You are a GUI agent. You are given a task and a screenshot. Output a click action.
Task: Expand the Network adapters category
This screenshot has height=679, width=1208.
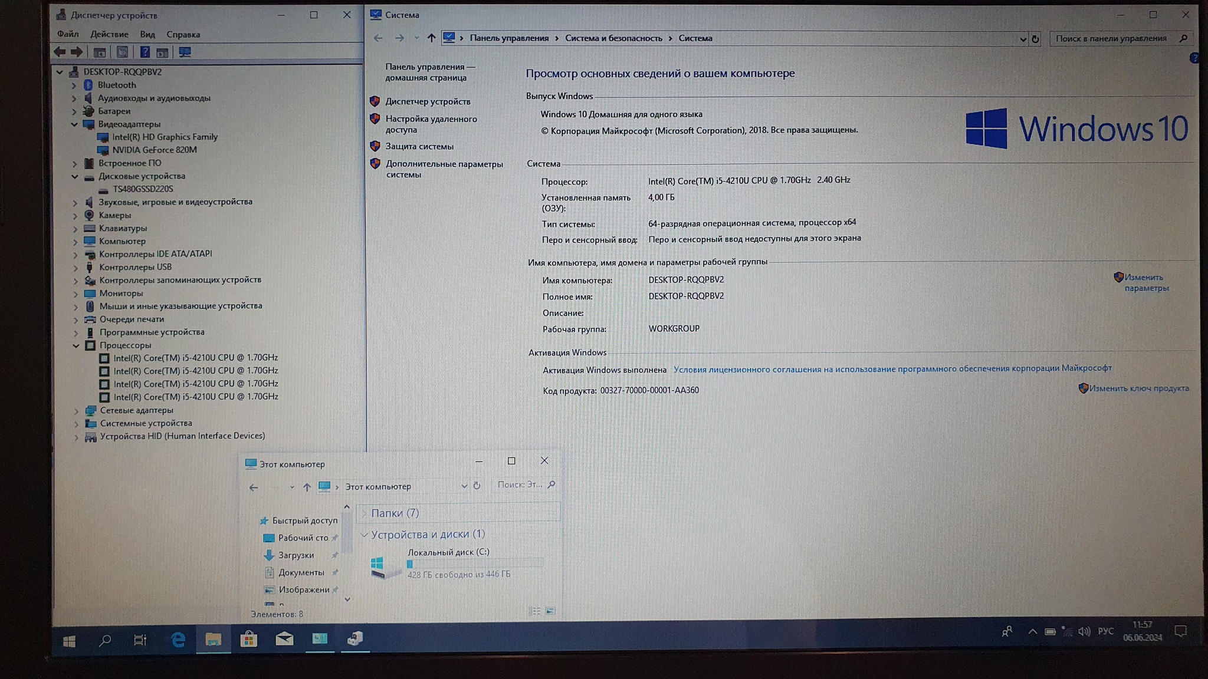(77, 411)
